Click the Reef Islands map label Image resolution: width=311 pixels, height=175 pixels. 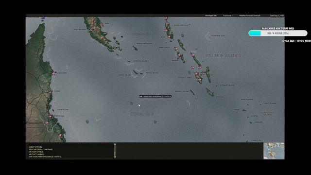click(x=247, y=99)
